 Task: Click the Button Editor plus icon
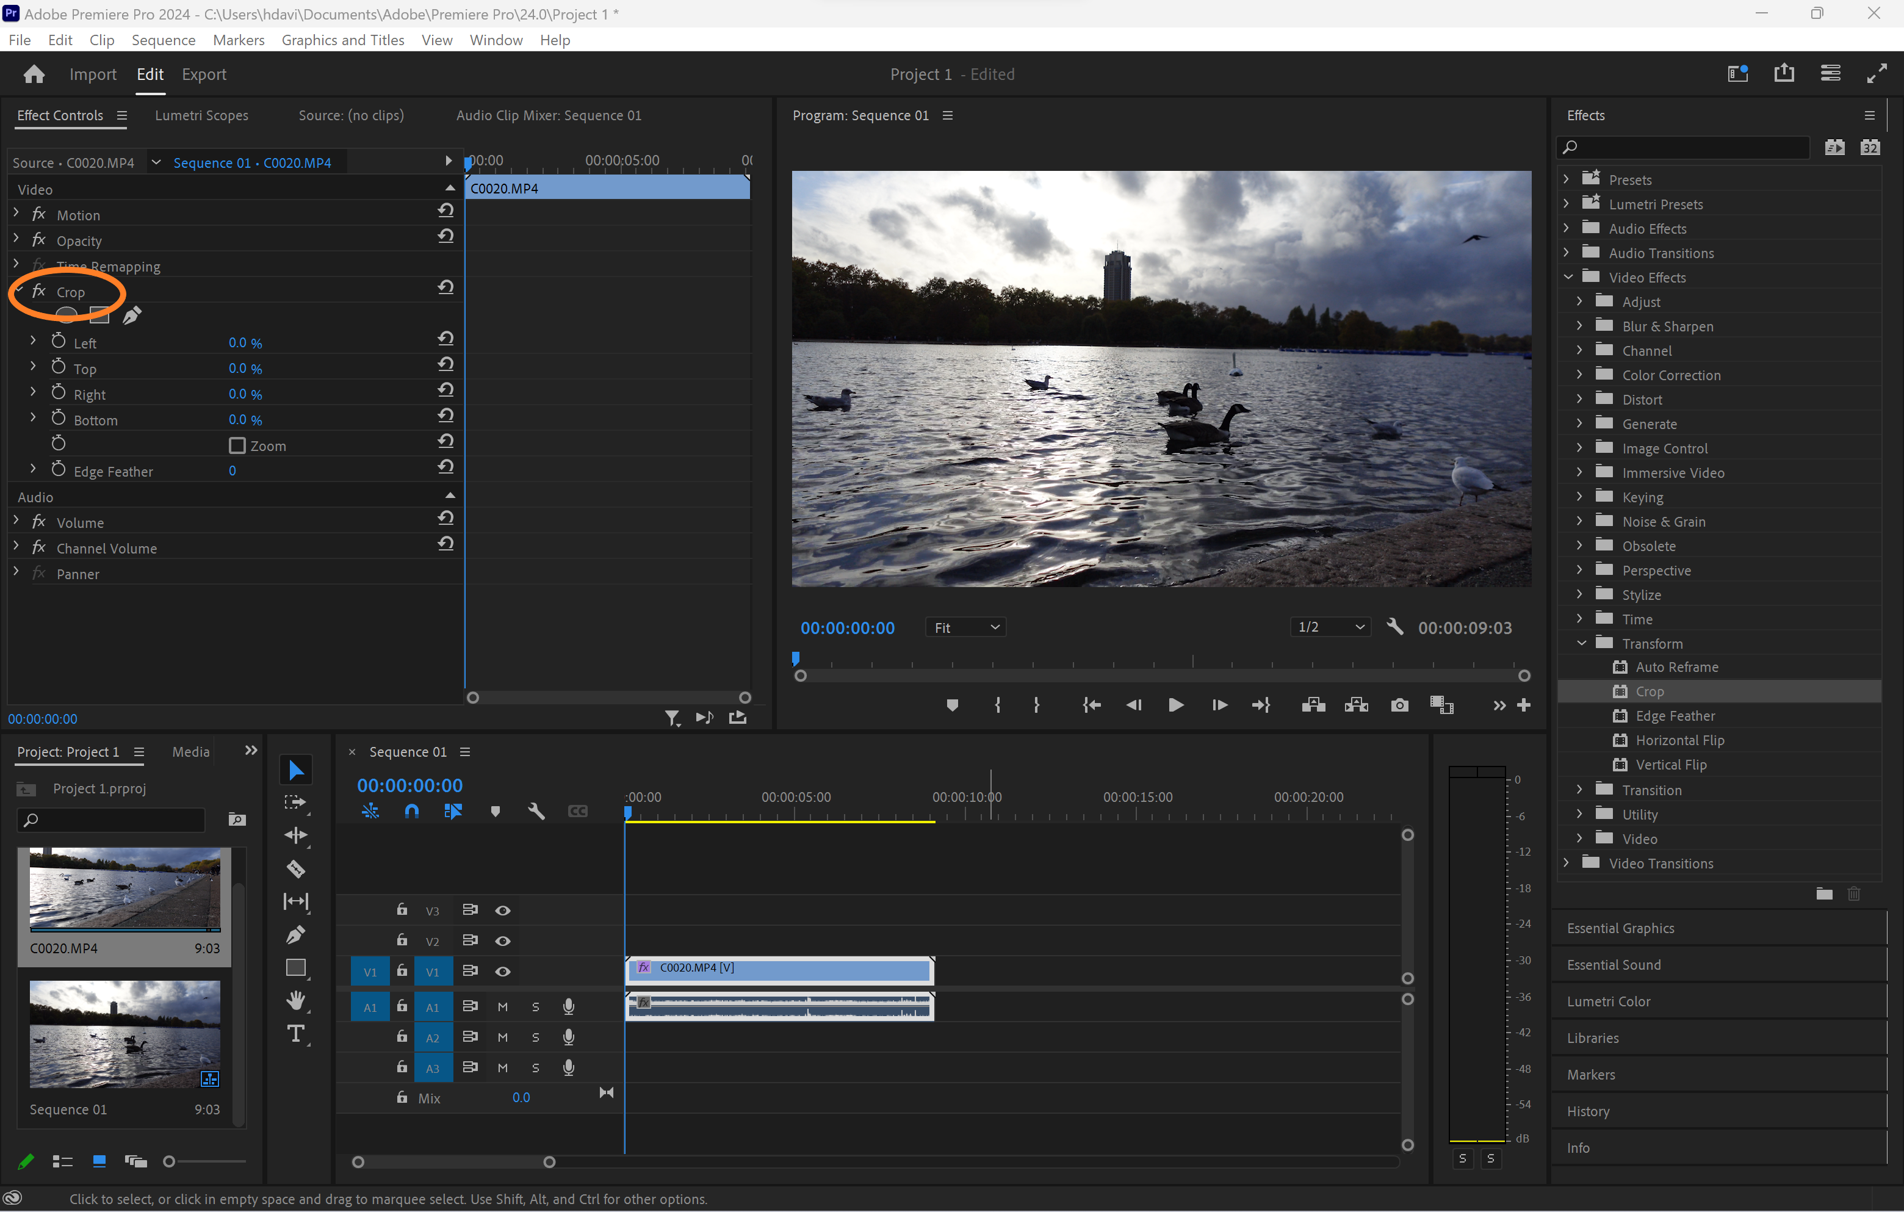[x=1524, y=704]
